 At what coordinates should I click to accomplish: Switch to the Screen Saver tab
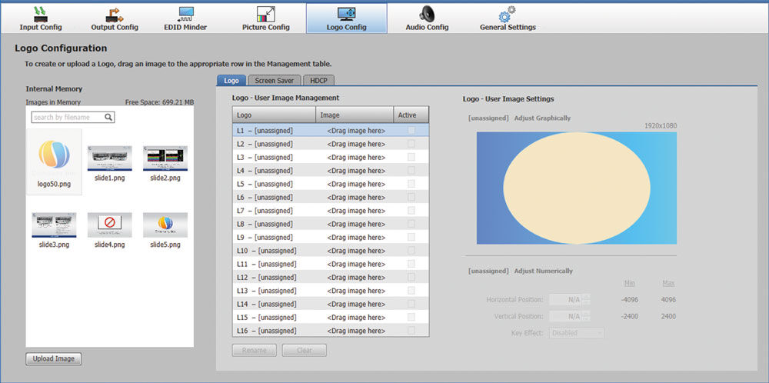(275, 80)
